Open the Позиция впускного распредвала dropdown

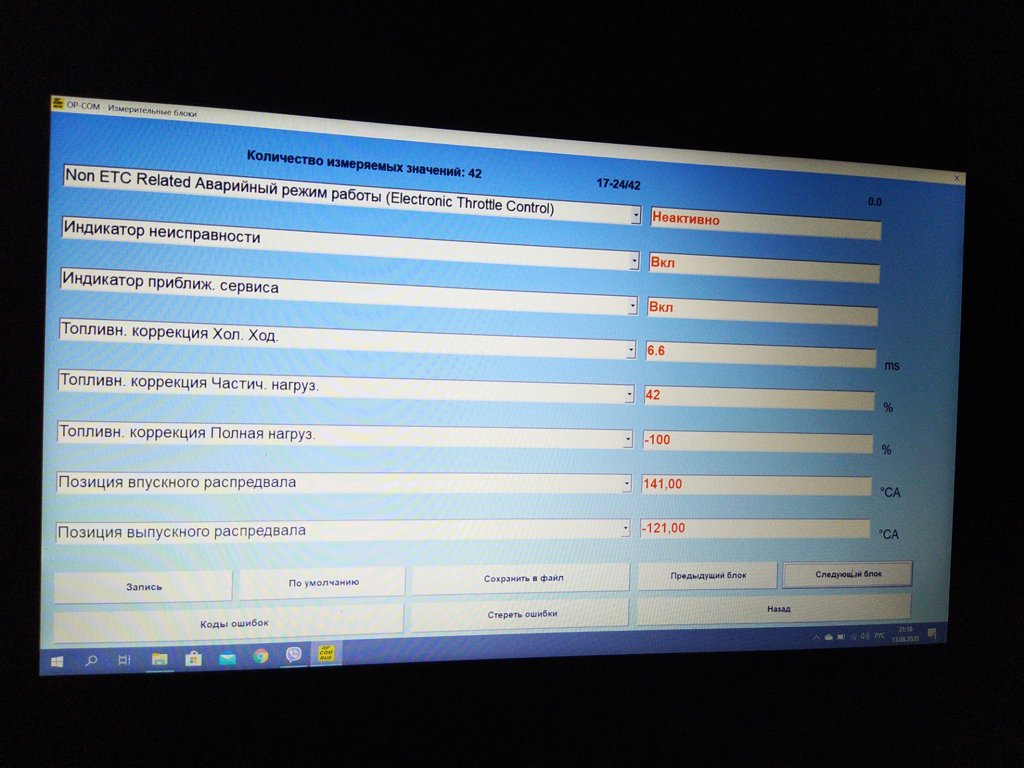pyautogui.click(x=627, y=484)
